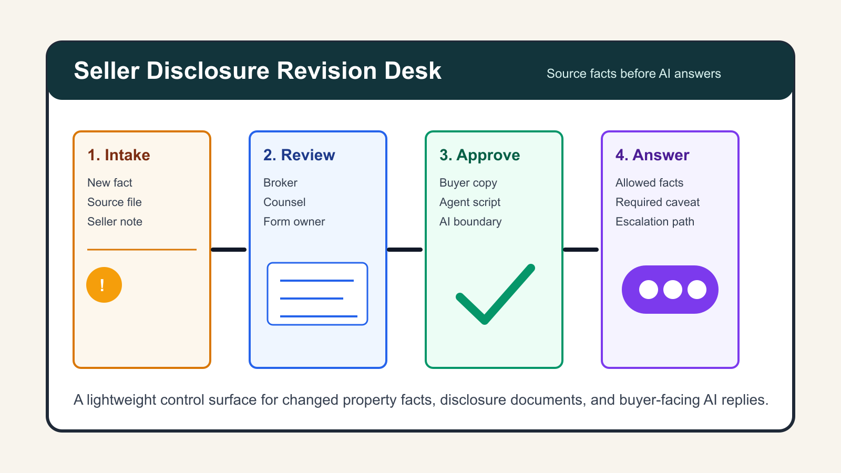Click the "Seller note" item
The image size is (841, 473).
coord(115,222)
